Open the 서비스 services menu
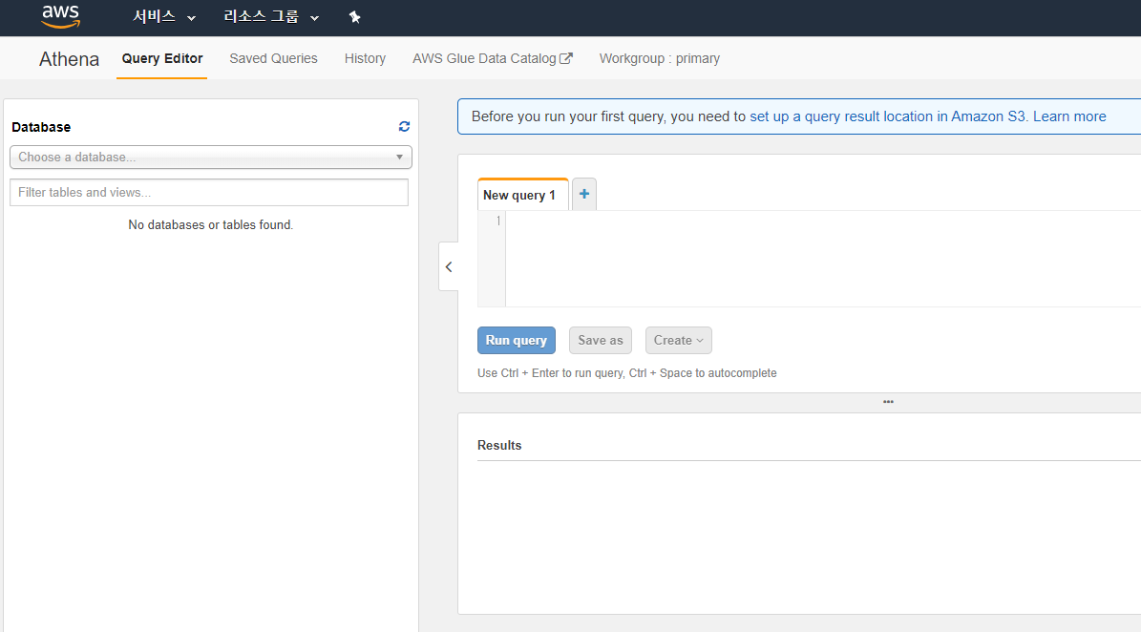1141x632 pixels. coord(164,17)
